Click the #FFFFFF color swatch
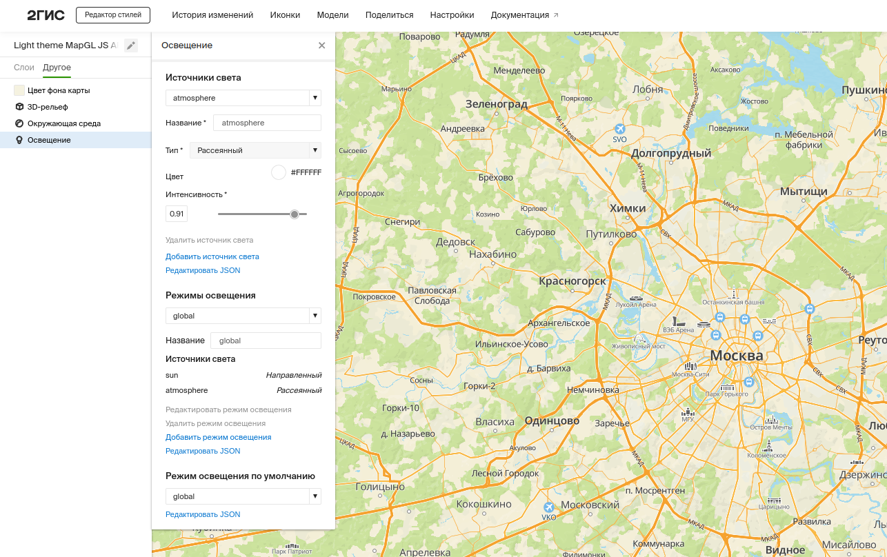This screenshot has width=887, height=557. tap(278, 172)
